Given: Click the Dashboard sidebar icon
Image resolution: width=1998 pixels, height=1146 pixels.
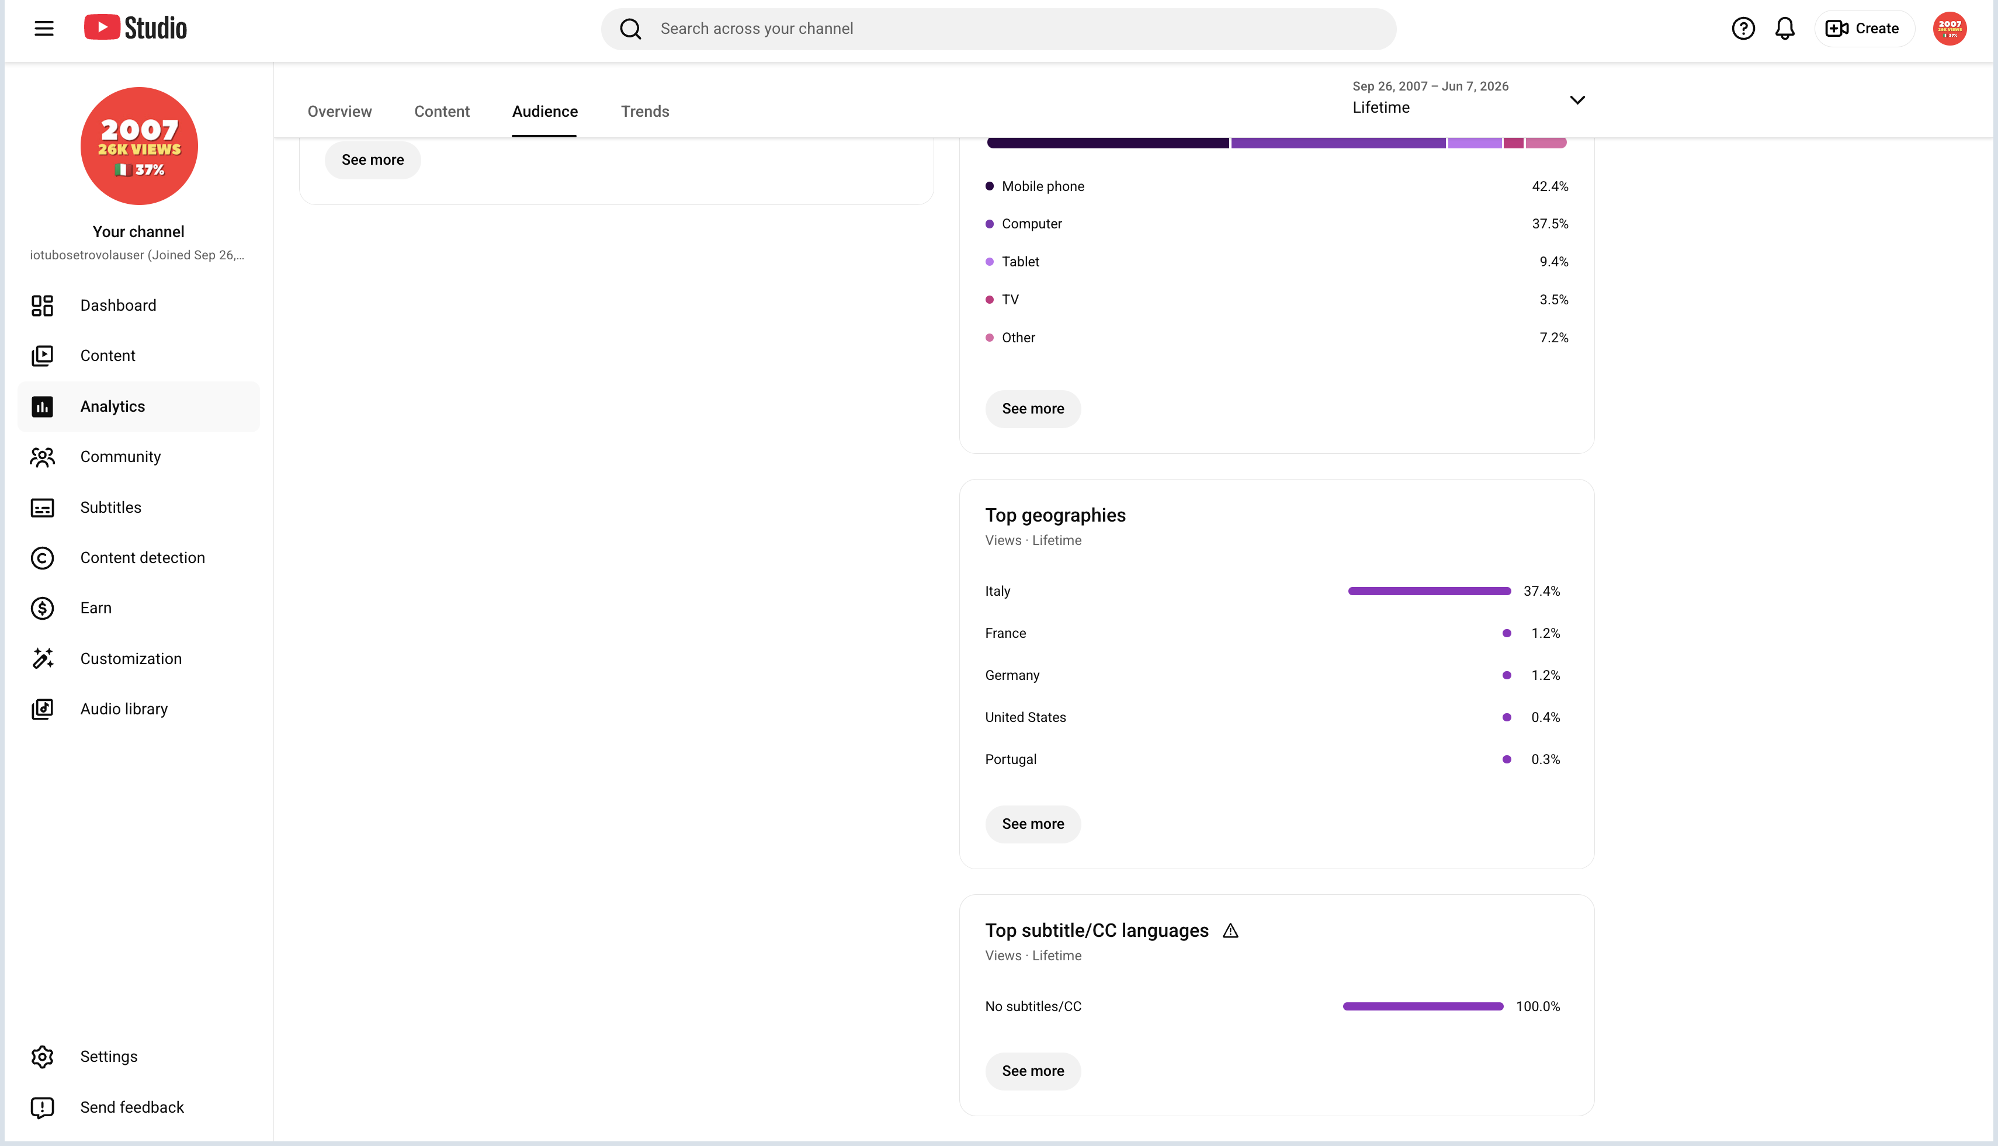Looking at the screenshot, I should [43, 305].
